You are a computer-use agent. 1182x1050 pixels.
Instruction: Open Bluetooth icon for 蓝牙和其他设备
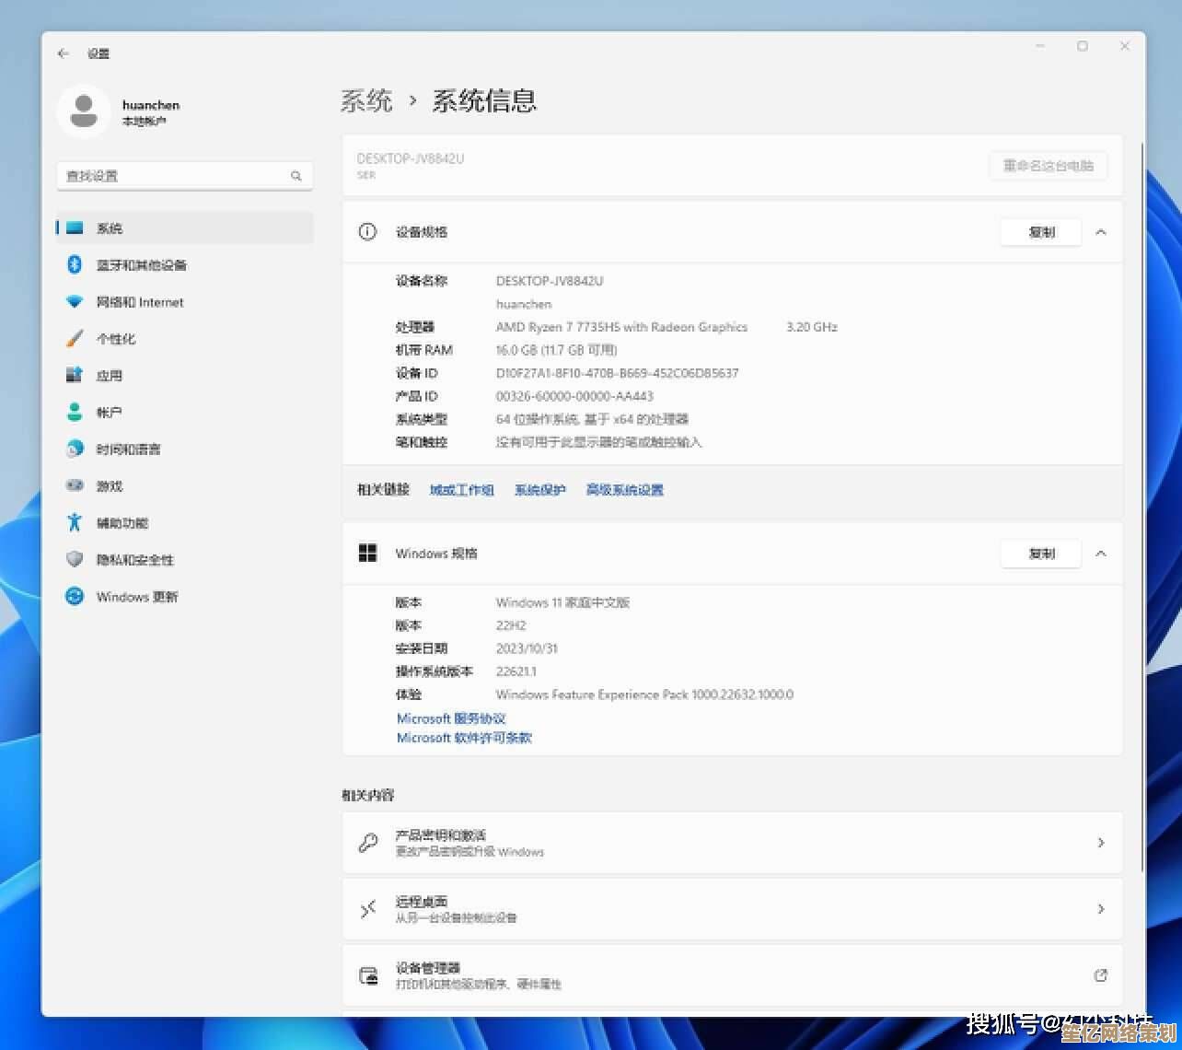pyautogui.click(x=75, y=264)
